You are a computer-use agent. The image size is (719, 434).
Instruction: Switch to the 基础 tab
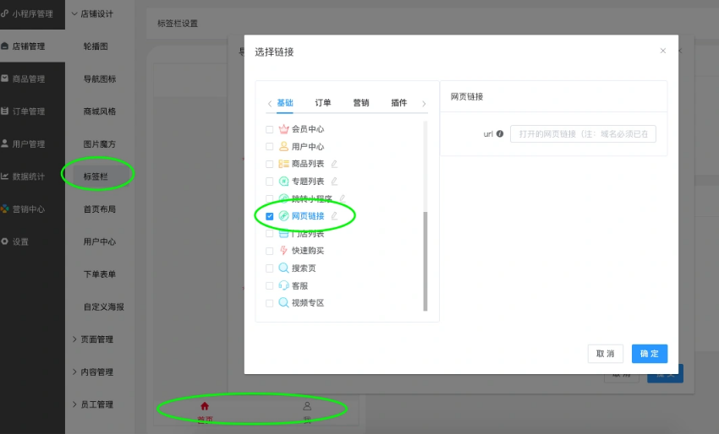tap(285, 102)
